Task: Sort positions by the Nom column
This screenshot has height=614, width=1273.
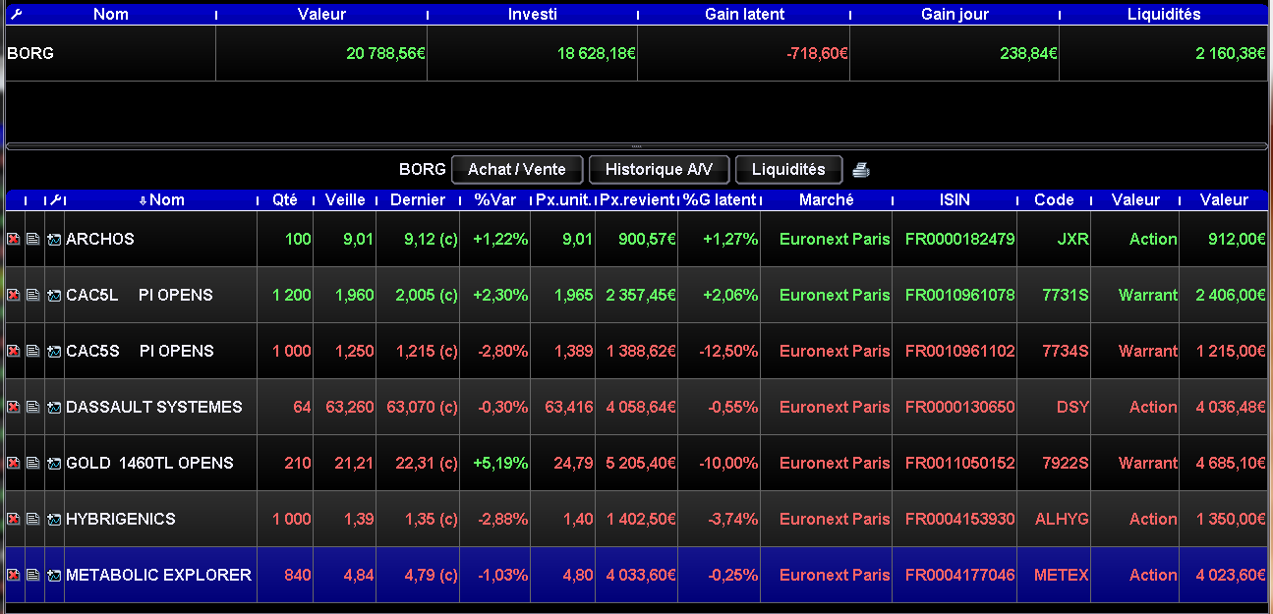Action: (161, 199)
